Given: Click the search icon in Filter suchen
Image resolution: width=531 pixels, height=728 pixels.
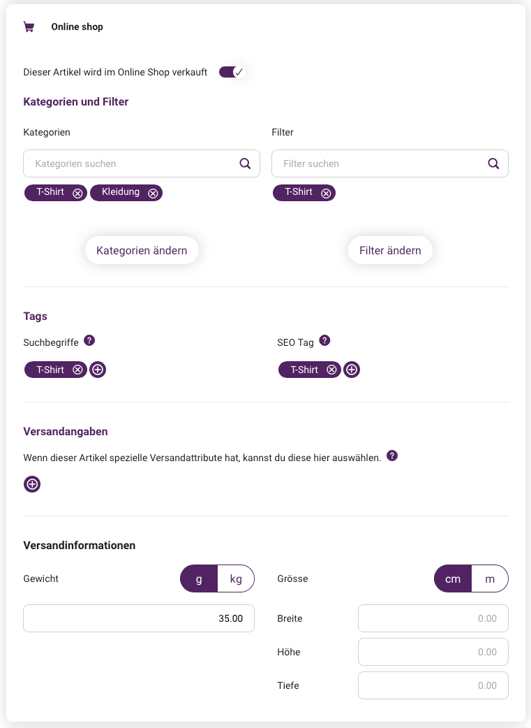Looking at the screenshot, I should click(x=493, y=163).
